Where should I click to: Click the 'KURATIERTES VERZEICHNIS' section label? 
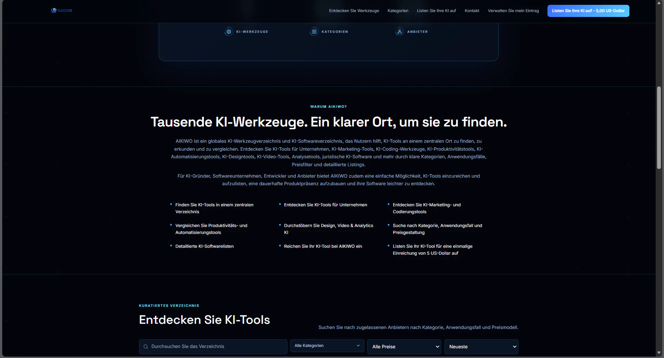click(x=169, y=306)
